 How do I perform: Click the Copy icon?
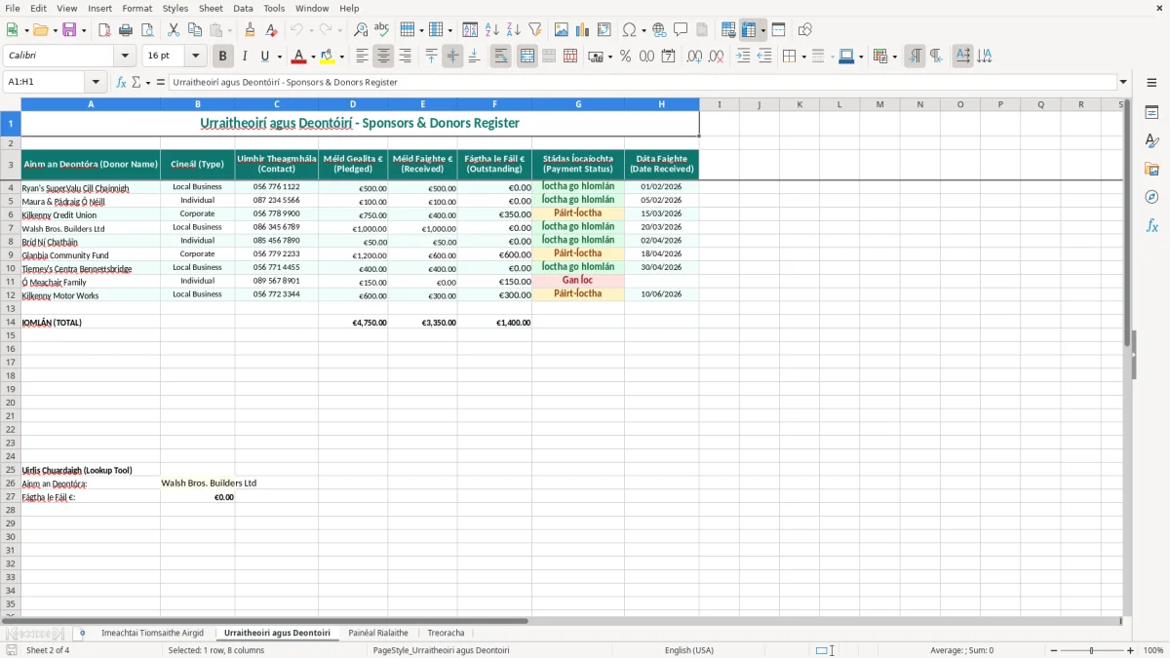[195, 30]
